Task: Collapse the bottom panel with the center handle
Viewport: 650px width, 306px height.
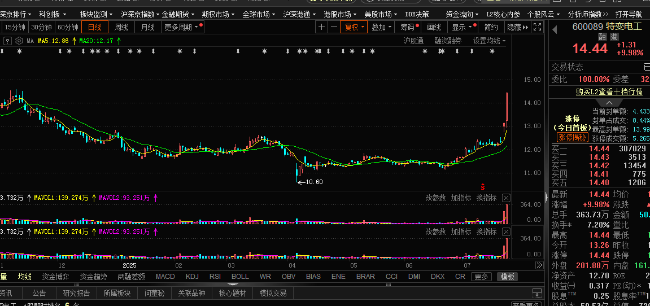Action: pyautogui.click(x=233, y=285)
